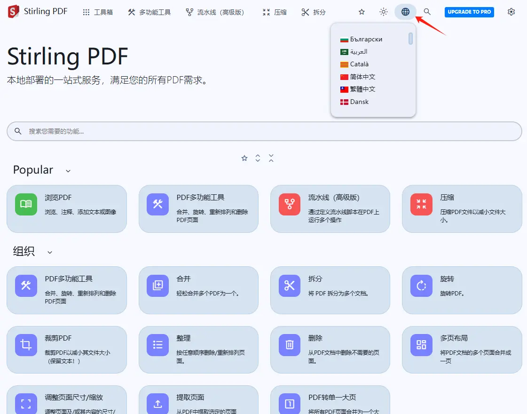Click the 搜索您需要的功能 search field
527x414 pixels.
[x=264, y=131]
